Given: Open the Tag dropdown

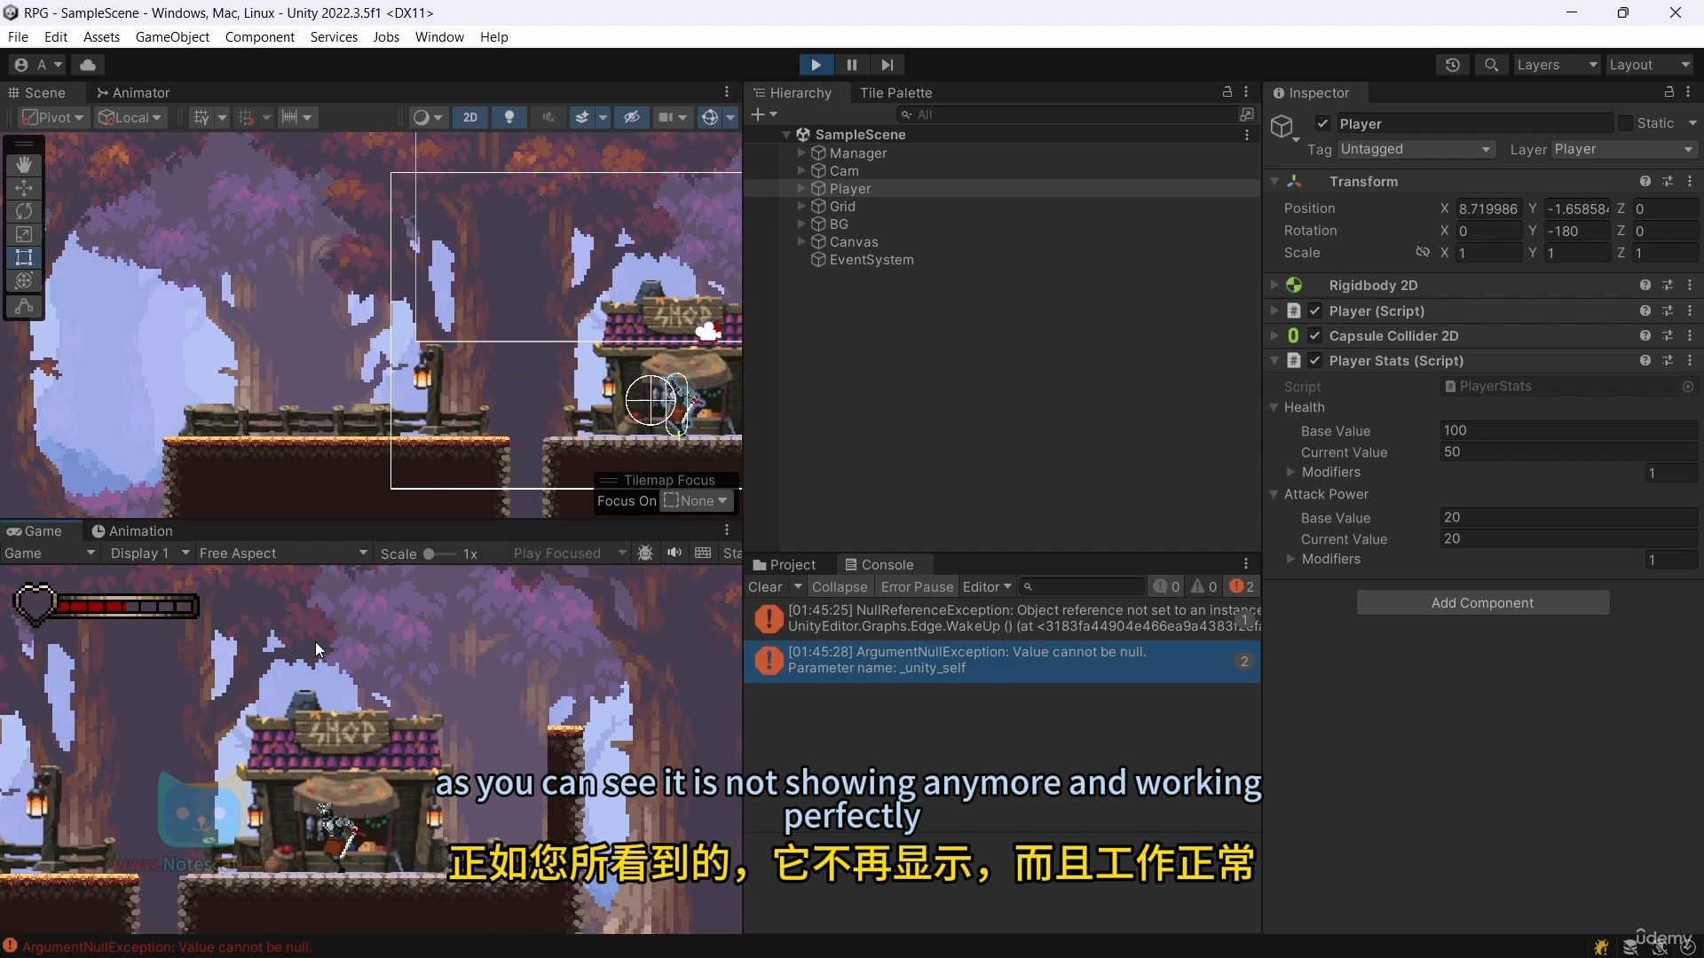Looking at the screenshot, I should (1416, 149).
